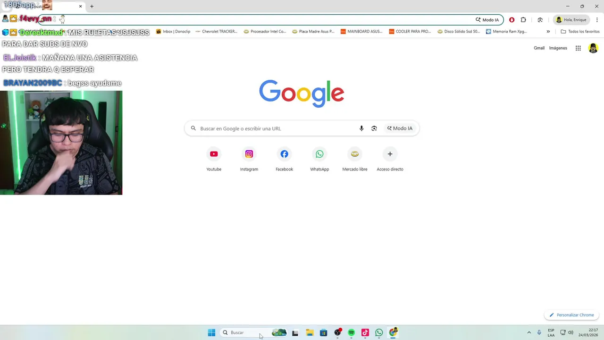This screenshot has height=340, width=604.
Task: Open the Todos los favoritos folder
Action: 580,32
